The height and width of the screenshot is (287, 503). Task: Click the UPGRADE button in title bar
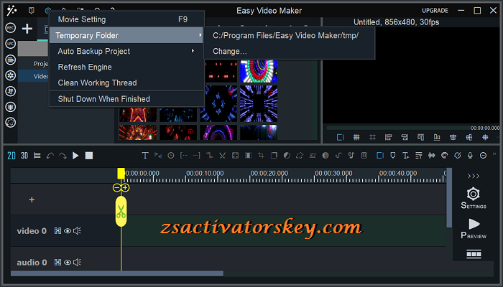pos(435,11)
